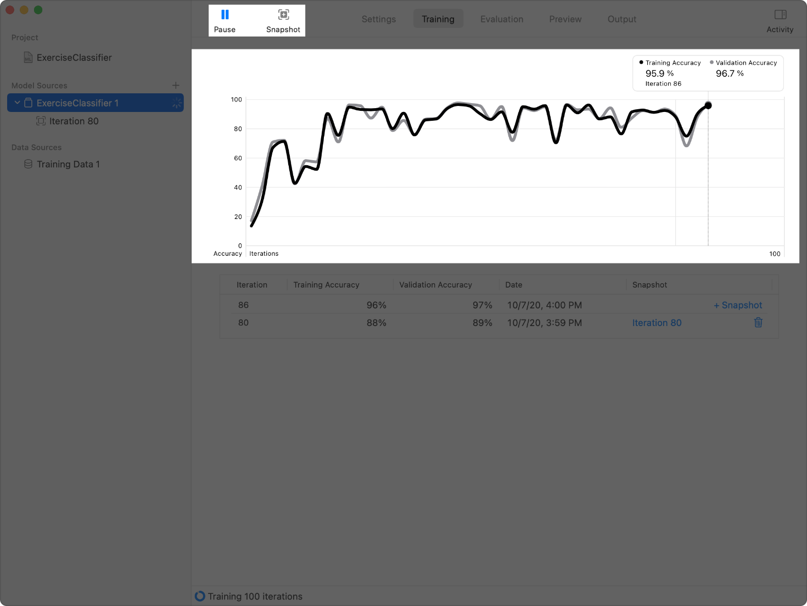Pause the training with the Pause icon
This screenshot has width=807, height=606.
tap(225, 15)
